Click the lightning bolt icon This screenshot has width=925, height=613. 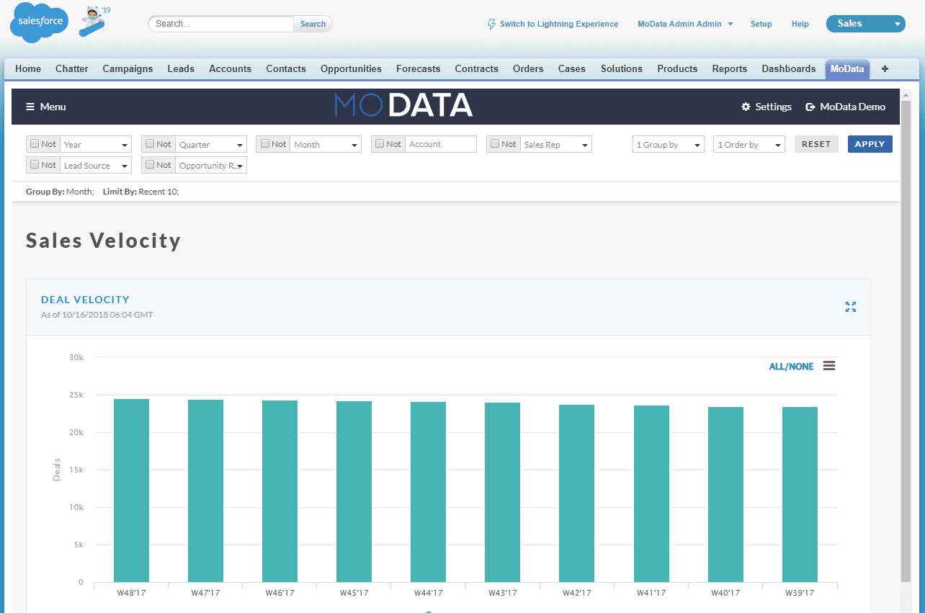492,24
